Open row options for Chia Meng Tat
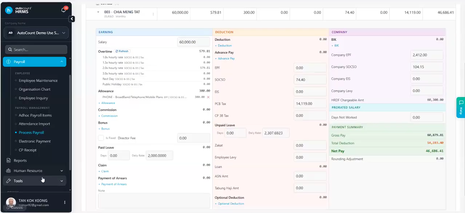The image size is (465, 213). 153,14
